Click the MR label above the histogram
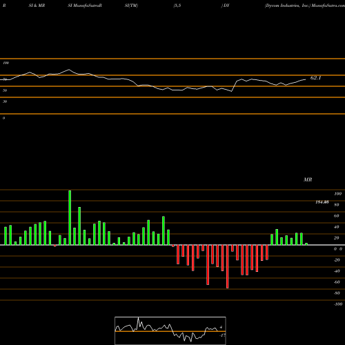The image size is (345, 345). pyautogui.click(x=308, y=179)
